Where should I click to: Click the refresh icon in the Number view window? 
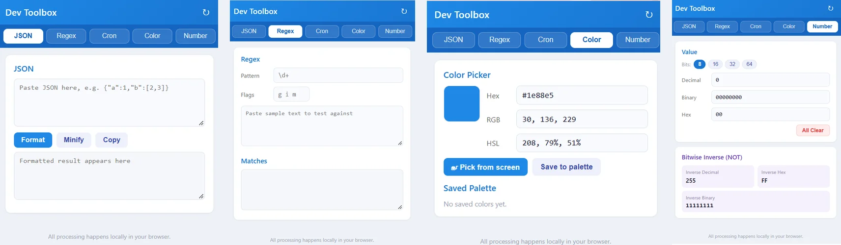pyautogui.click(x=831, y=8)
